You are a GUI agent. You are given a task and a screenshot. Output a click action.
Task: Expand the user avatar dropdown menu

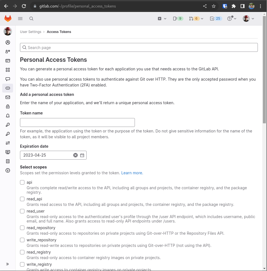pos(248,19)
